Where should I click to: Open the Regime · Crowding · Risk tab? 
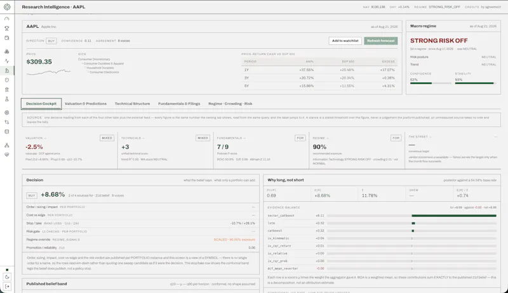click(x=230, y=104)
